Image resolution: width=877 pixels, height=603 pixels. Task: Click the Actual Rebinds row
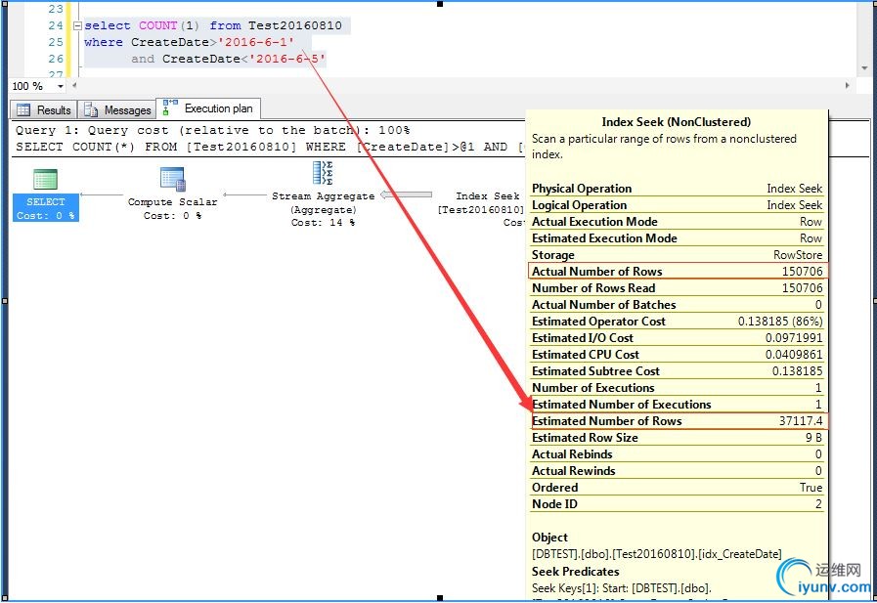point(677,454)
